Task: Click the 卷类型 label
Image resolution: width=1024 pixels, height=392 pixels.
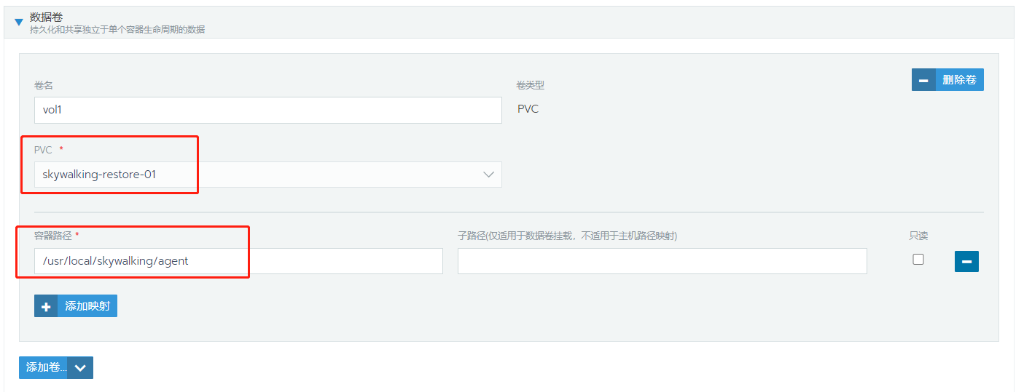Action: pos(530,85)
